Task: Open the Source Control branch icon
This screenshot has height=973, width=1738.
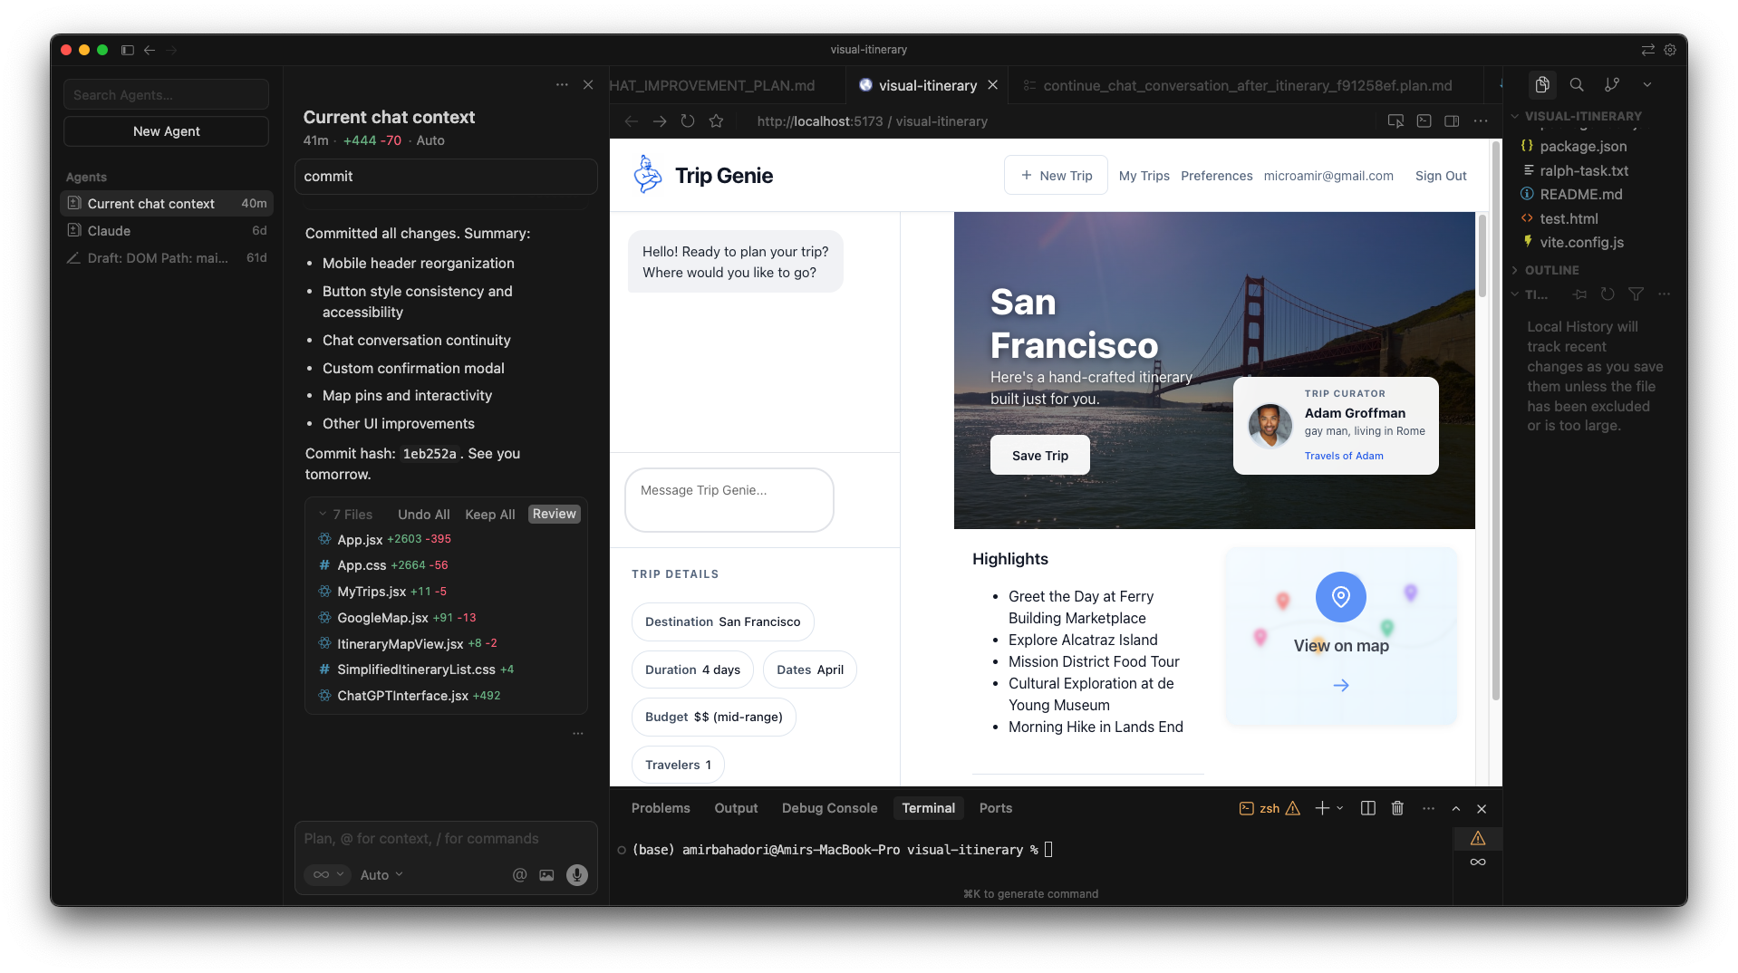Action: click(1612, 84)
